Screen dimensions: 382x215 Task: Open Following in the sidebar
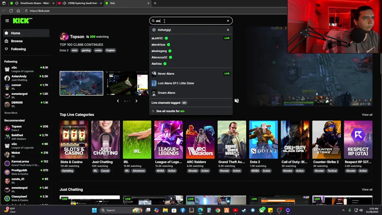click(x=26, y=49)
